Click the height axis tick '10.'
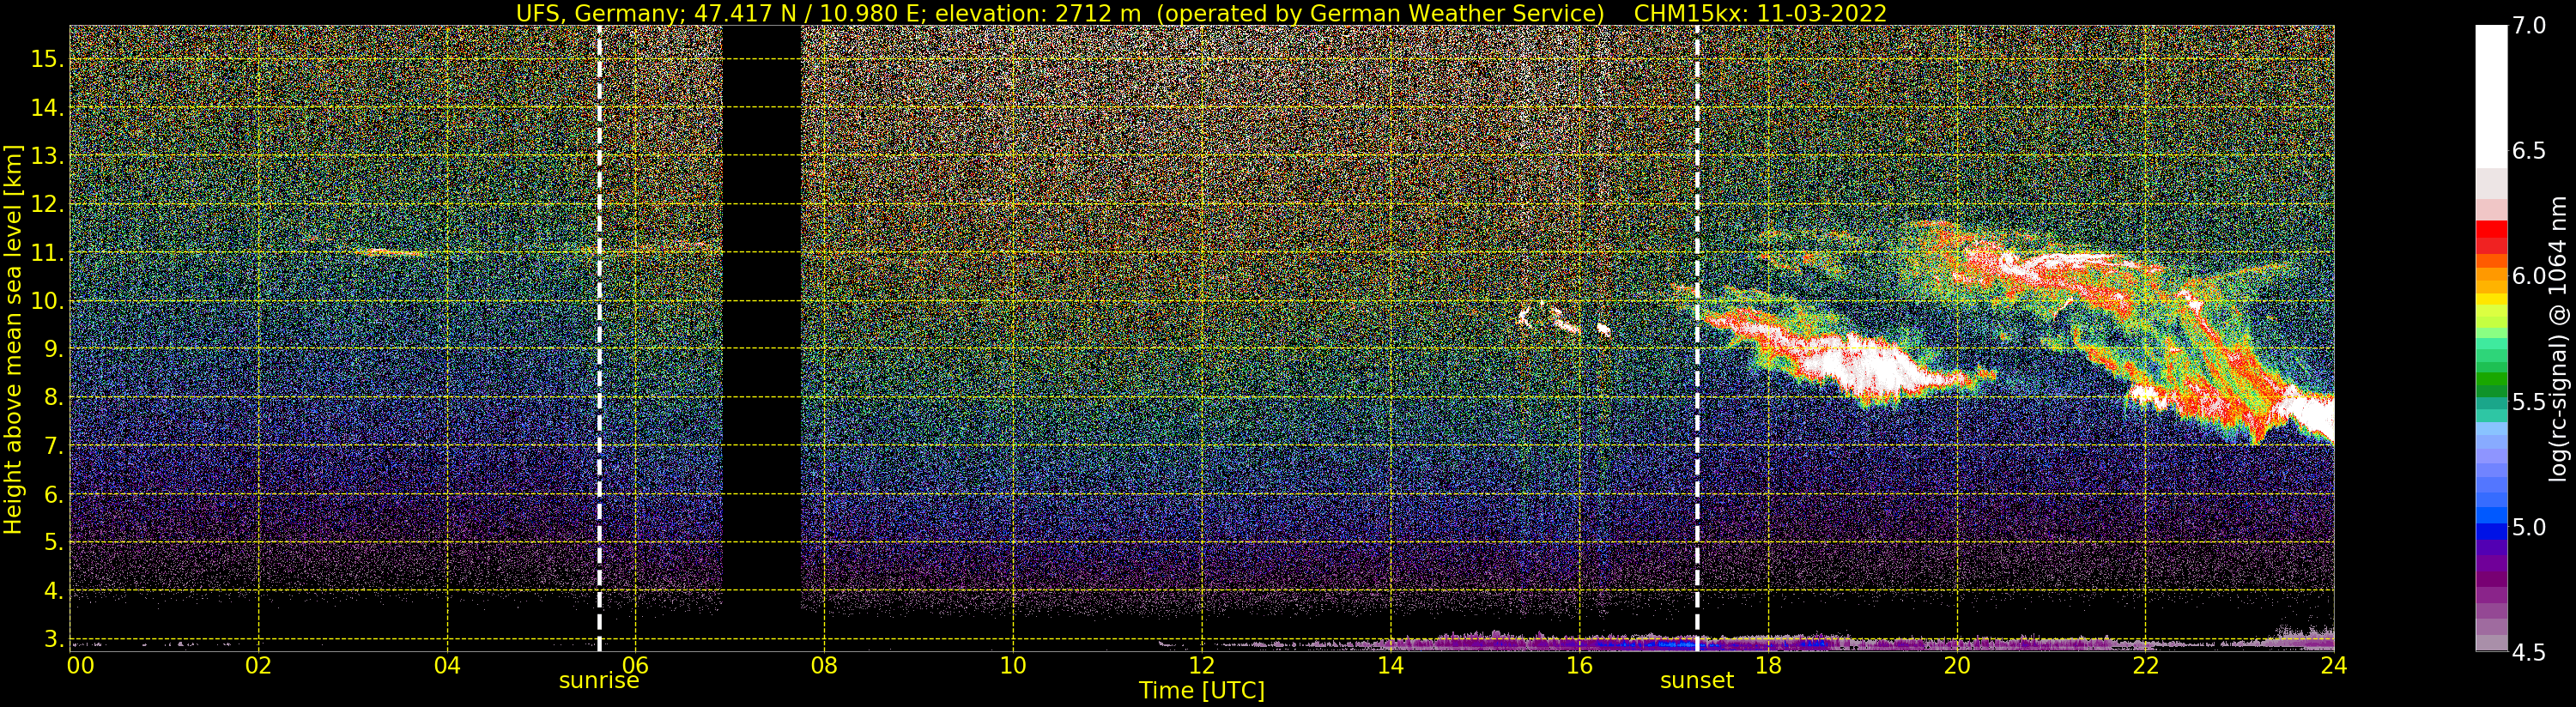Screen dimensions: 2576x707 click(47, 301)
